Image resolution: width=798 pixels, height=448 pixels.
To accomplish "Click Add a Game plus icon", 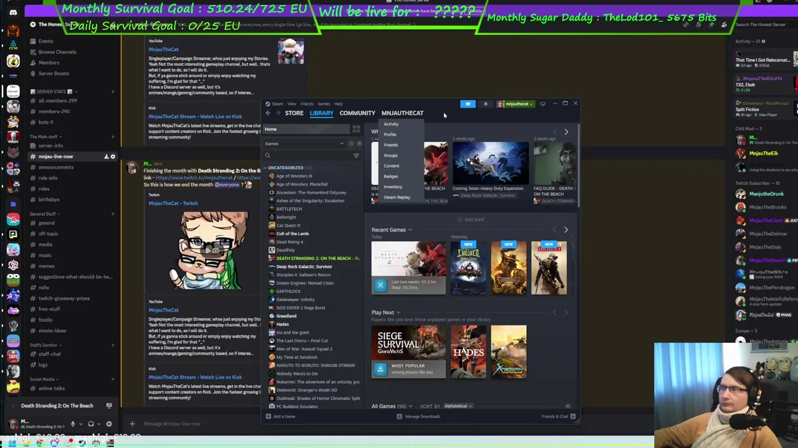I will click(x=268, y=416).
